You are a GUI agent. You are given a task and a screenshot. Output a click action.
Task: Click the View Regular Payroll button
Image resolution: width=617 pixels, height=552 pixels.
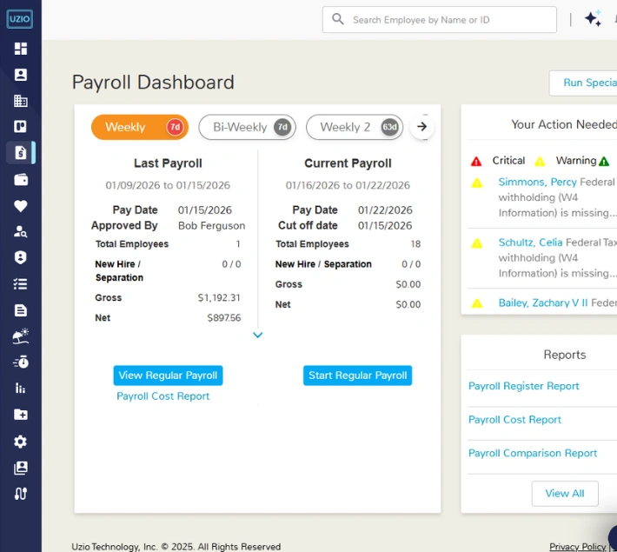(x=168, y=376)
